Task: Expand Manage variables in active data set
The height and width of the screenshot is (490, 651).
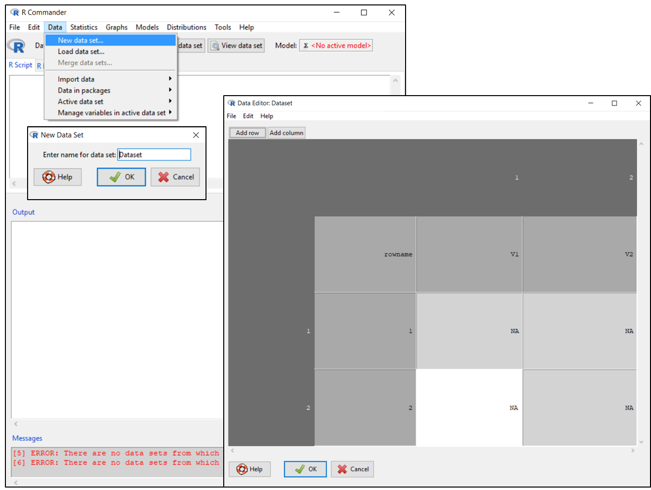Action: click(111, 113)
